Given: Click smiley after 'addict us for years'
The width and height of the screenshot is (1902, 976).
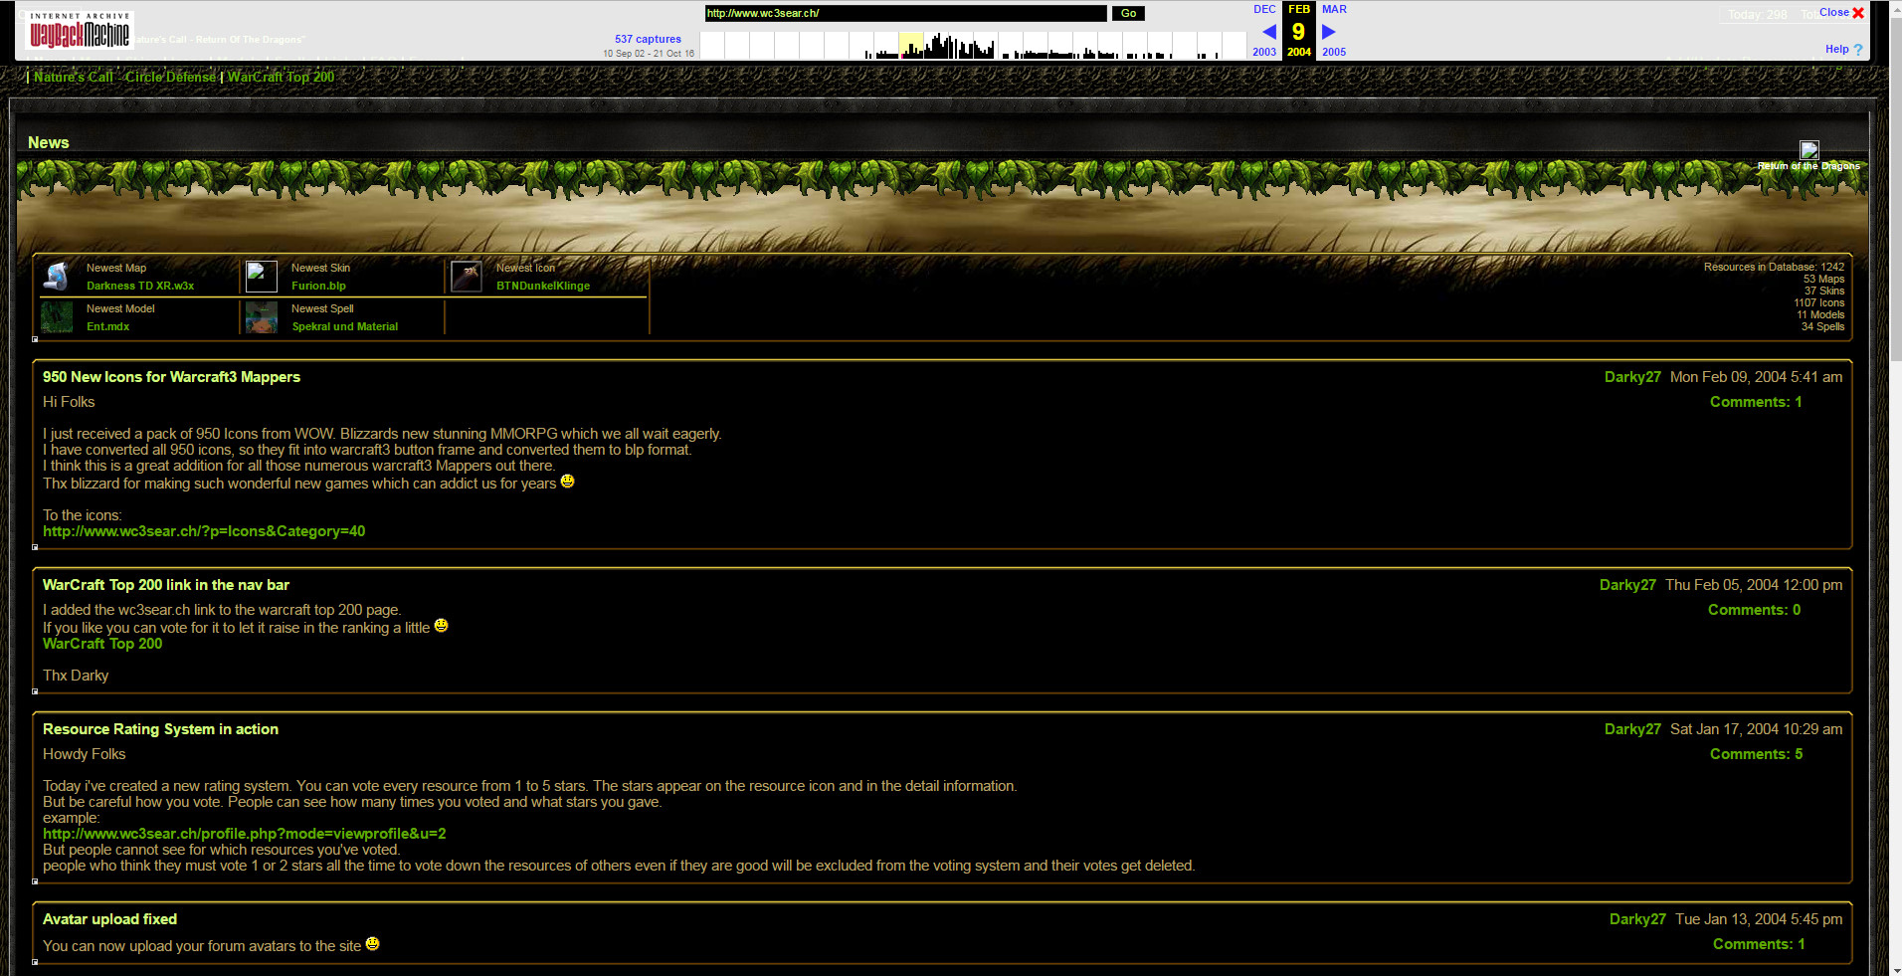Looking at the screenshot, I should point(567,482).
